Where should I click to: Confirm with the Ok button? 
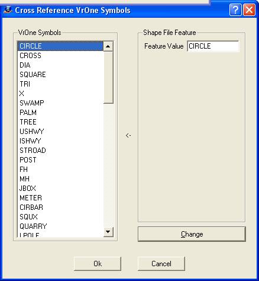98,264
